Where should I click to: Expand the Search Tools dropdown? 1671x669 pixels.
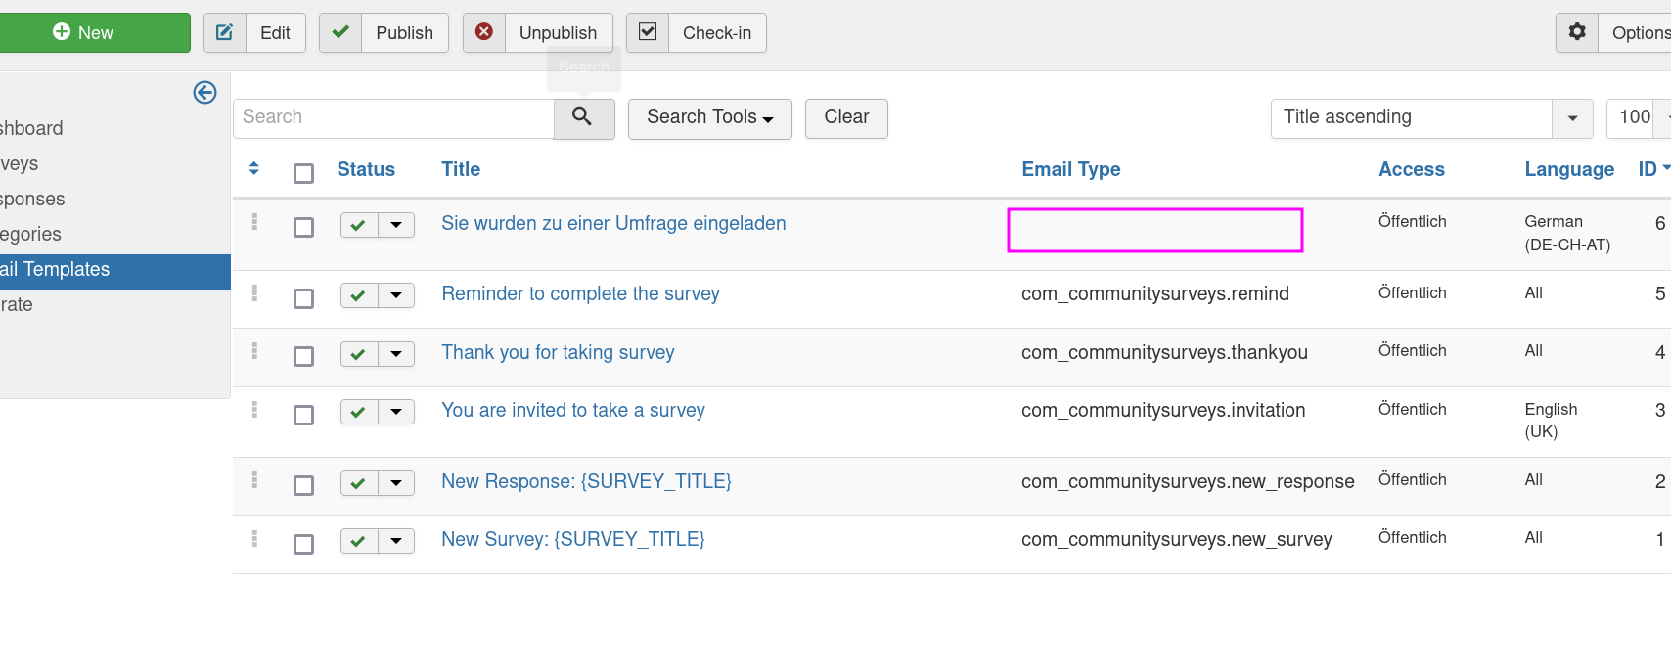tap(709, 117)
